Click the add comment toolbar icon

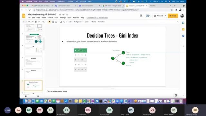click(70, 22)
